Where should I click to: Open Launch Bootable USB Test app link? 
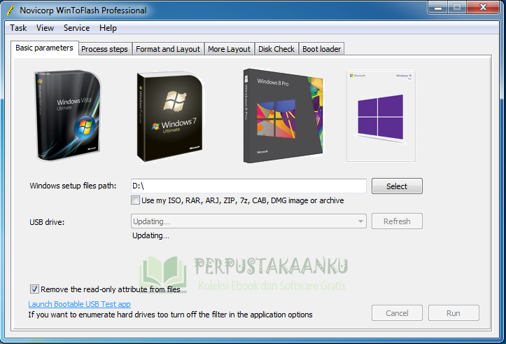pos(79,304)
